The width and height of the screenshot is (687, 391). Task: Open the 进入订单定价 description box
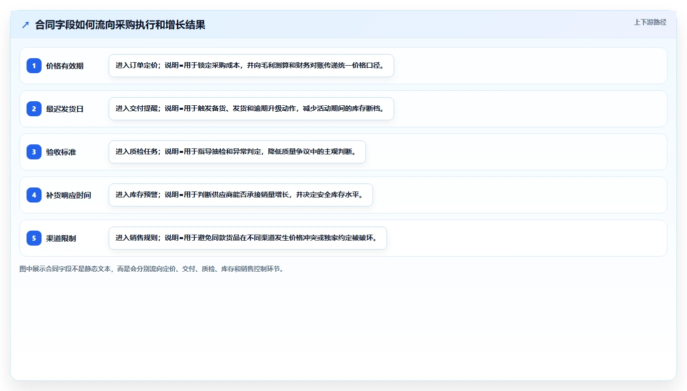click(x=251, y=66)
